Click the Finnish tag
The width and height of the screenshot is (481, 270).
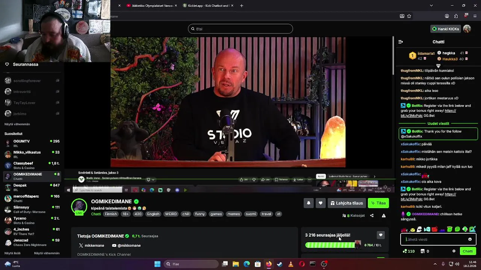click(x=111, y=214)
